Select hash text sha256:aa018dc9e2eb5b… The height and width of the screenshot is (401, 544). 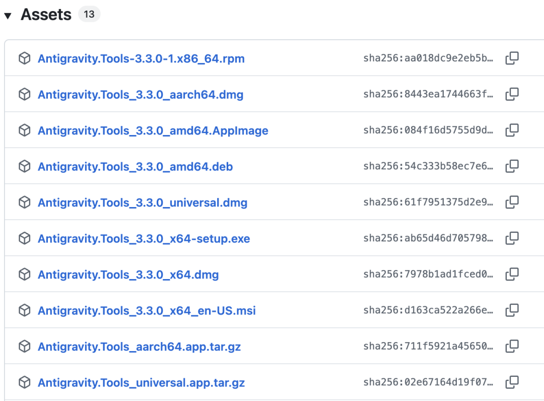click(428, 58)
